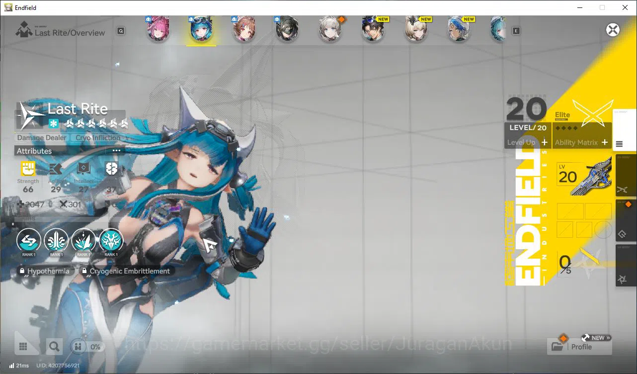Click the UID number text
This screenshot has width=637, height=374.
point(58,366)
